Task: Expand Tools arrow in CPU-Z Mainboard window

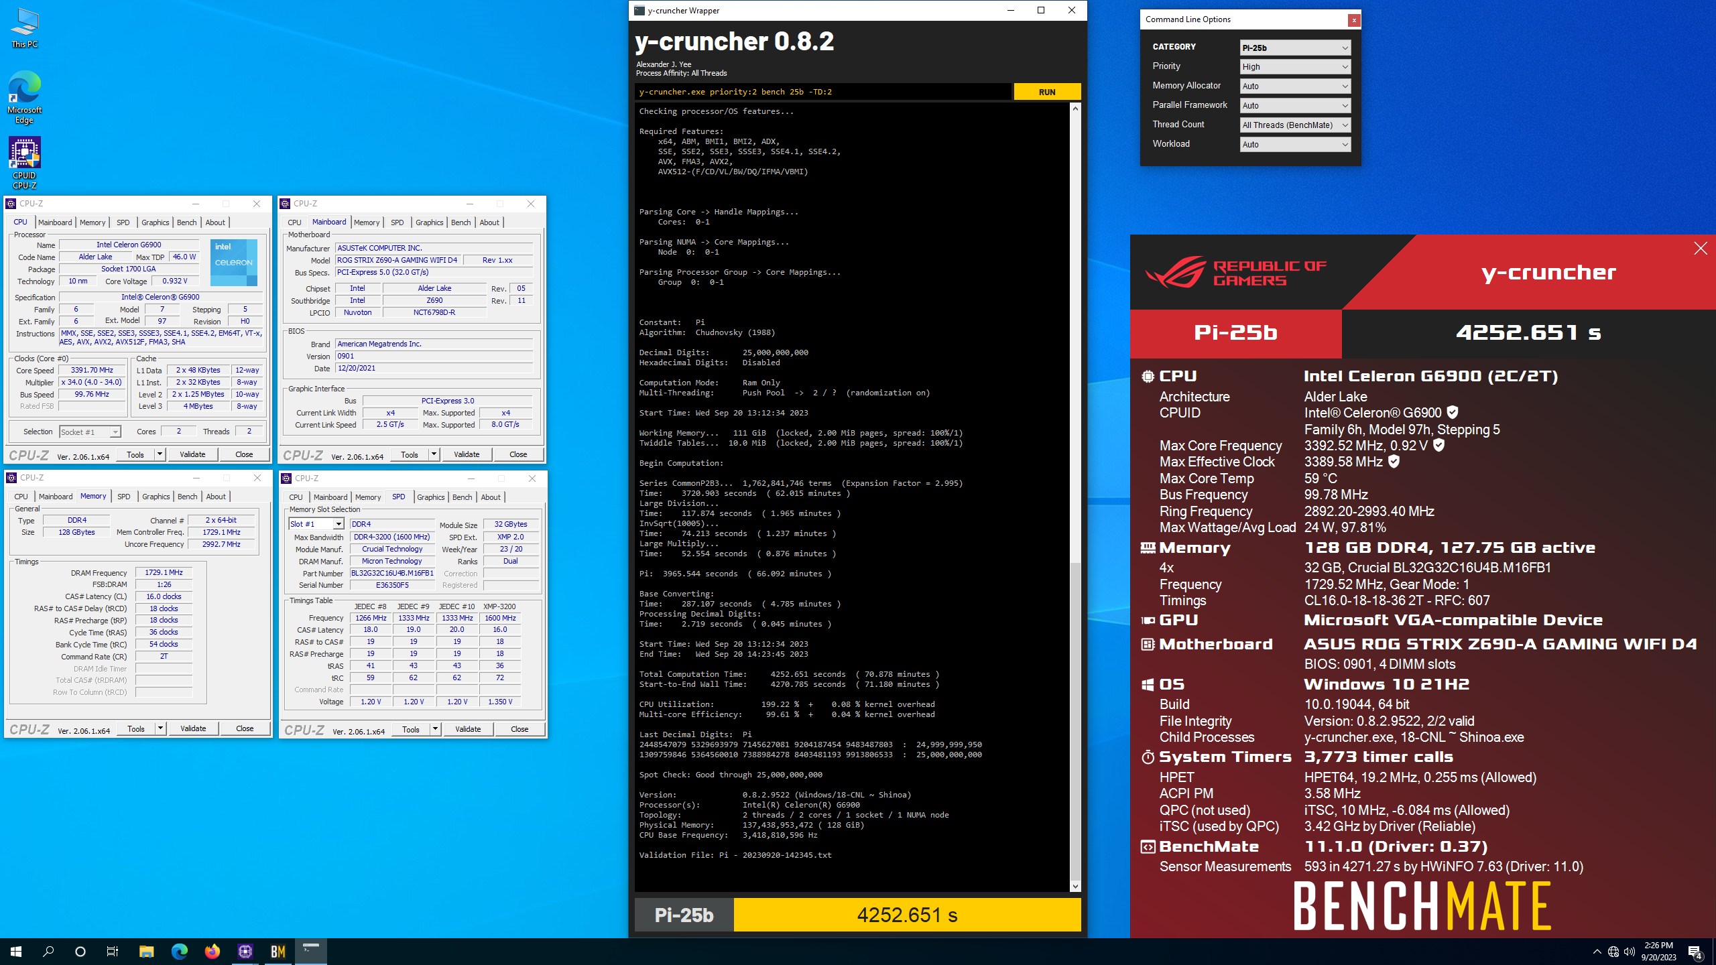Action: (434, 454)
